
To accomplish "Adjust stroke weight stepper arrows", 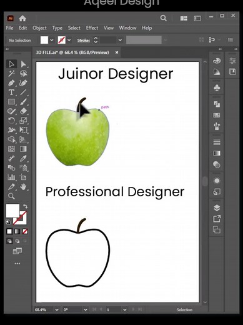I will 96,40.
